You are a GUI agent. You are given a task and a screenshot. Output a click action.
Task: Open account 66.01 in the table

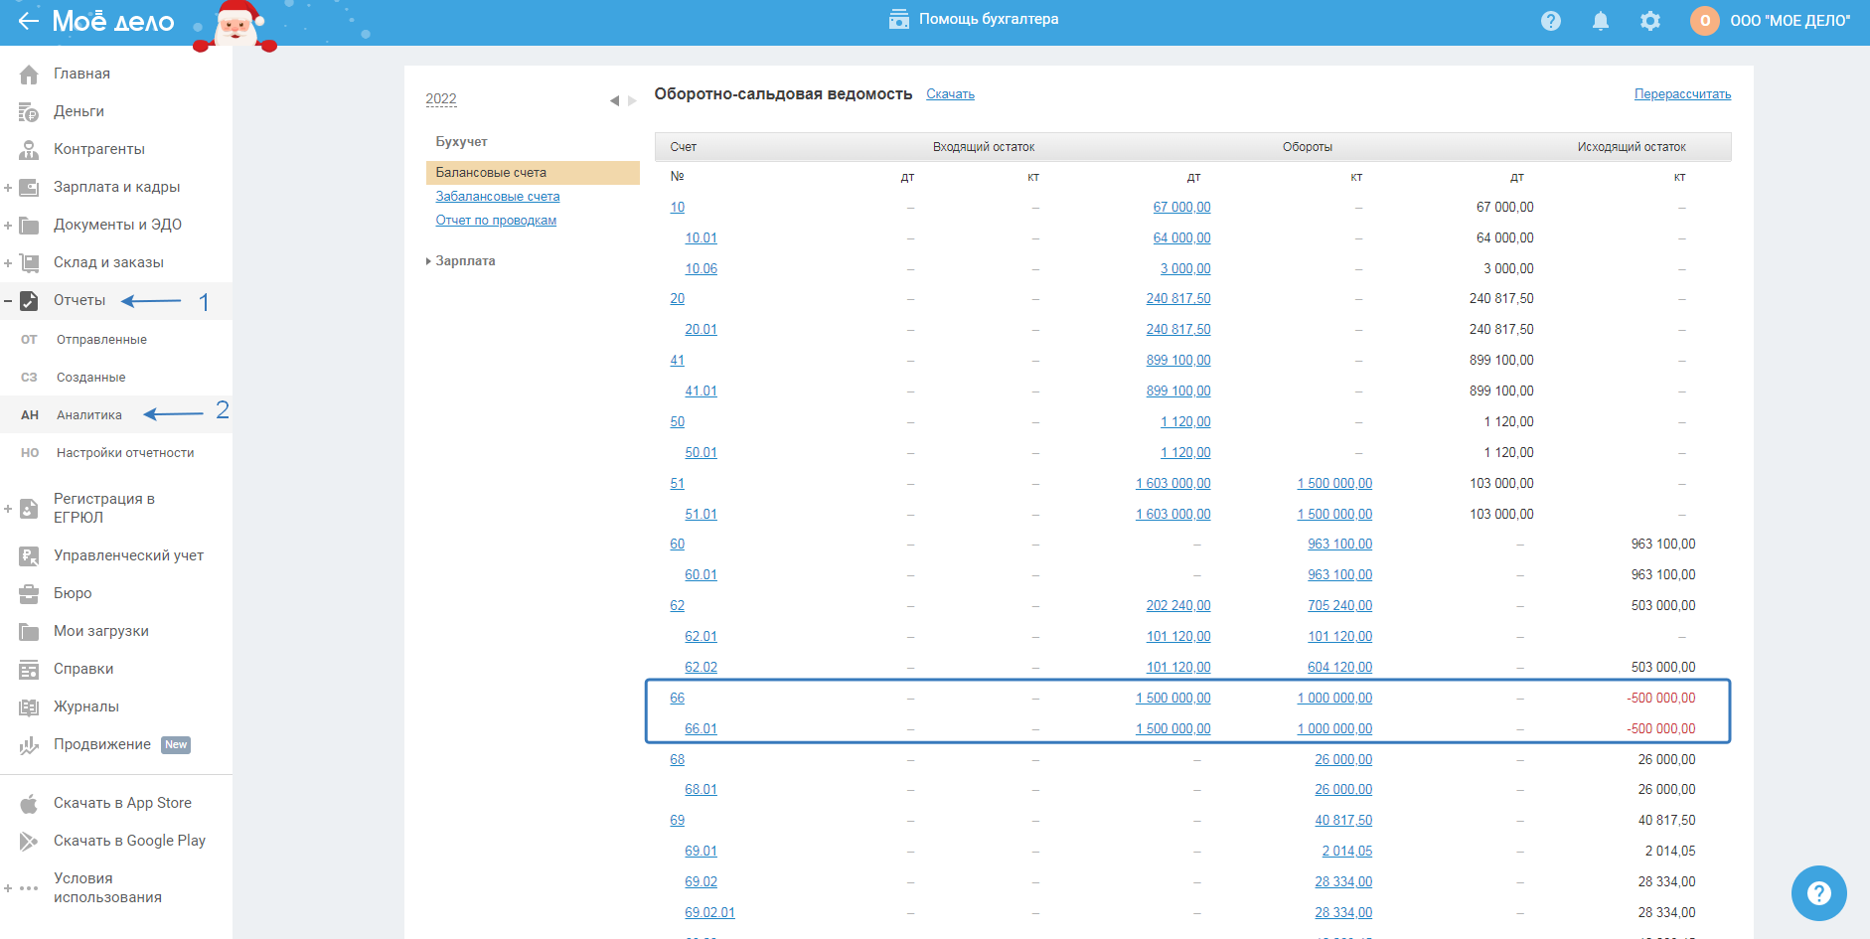pyautogui.click(x=701, y=729)
